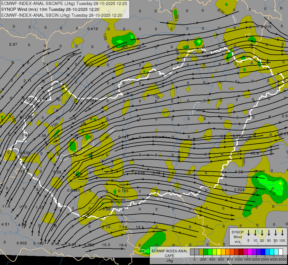Select the 19.4 data value on map
Image resolution: width=288 pixels, height=265 pixels.
click(x=123, y=245)
